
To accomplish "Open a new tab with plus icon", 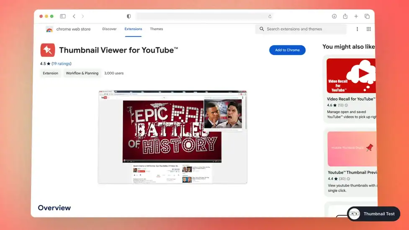I will pyautogui.click(x=356, y=16).
